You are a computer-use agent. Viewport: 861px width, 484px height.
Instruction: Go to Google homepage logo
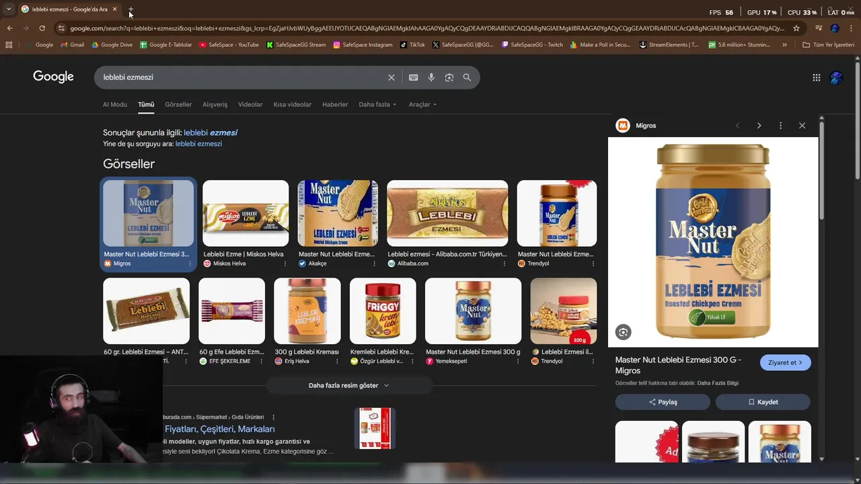tap(53, 77)
